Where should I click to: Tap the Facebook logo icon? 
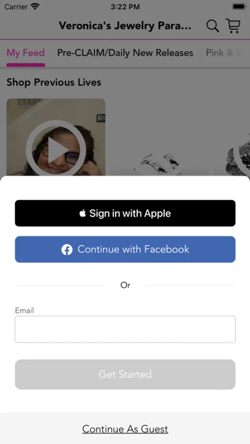pos(67,250)
